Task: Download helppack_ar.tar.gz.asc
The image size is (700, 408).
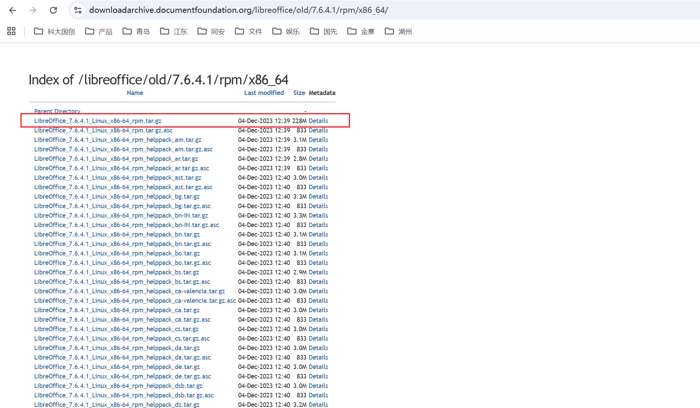Action: coord(121,168)
